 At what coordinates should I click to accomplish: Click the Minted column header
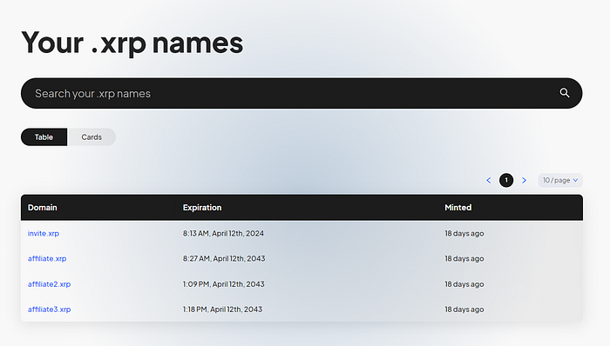tap(457, 207)
